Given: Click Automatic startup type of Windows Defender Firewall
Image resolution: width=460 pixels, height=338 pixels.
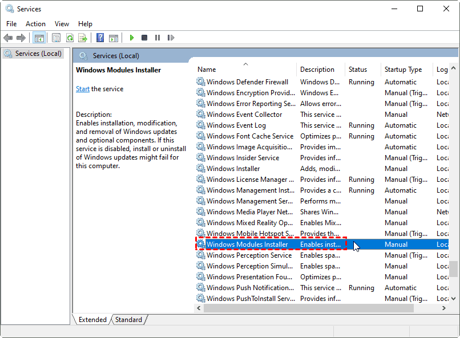Looking at the screenshot, I should point(401,82).
